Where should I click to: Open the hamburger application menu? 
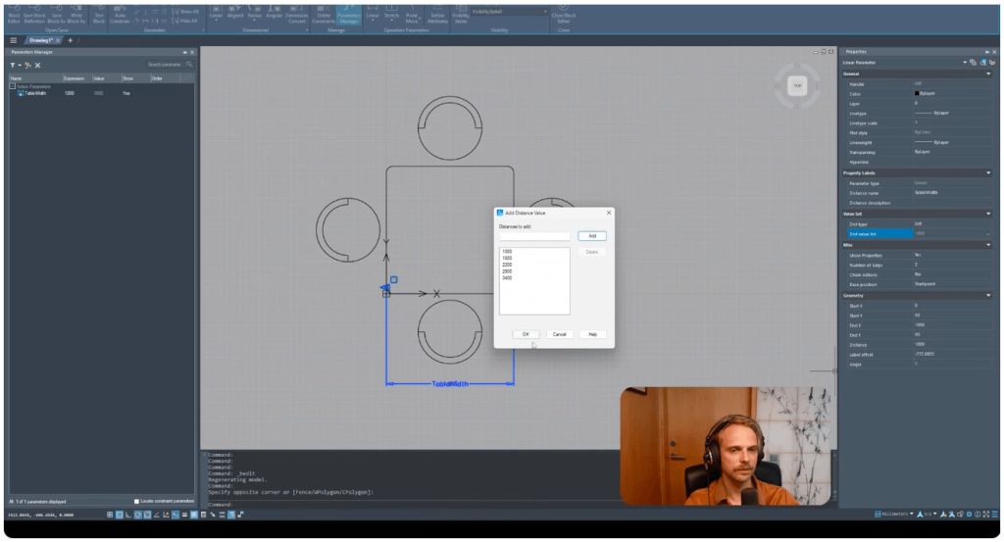tap(13, 40)
